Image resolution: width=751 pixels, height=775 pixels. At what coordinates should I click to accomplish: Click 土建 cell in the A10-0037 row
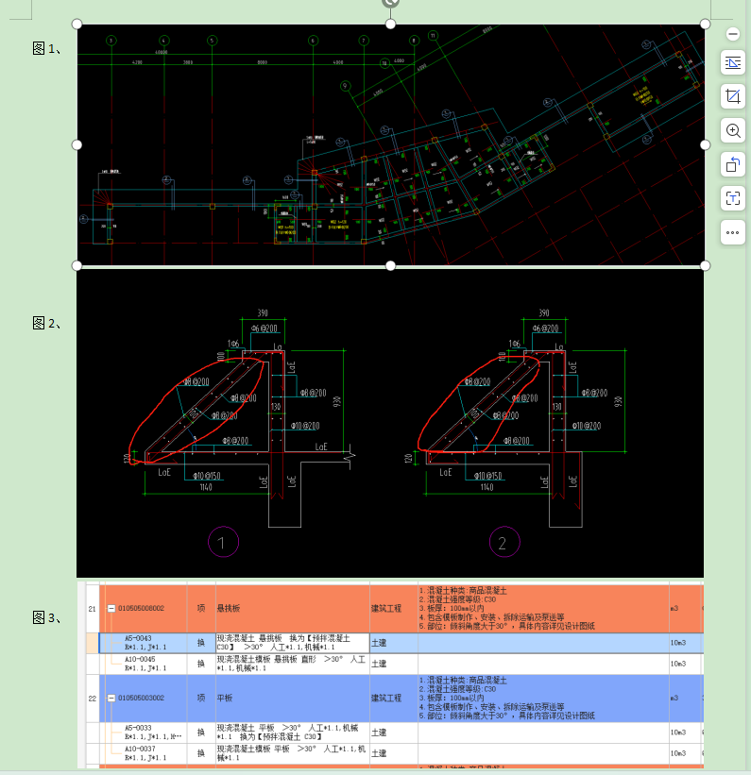(x=393, y=753)
